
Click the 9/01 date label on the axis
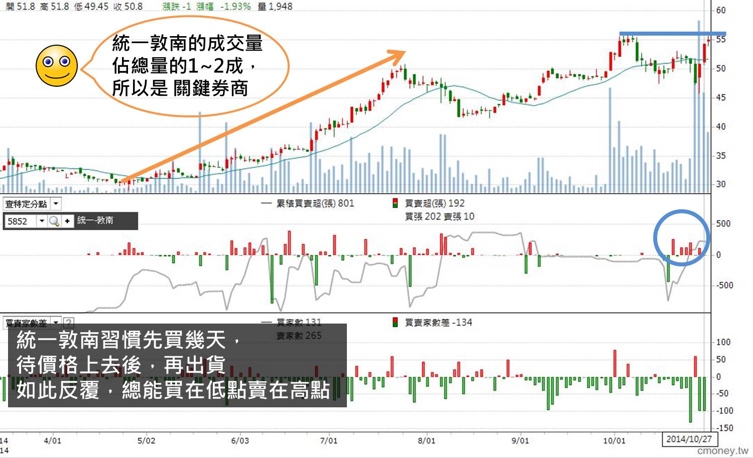click(x=520, y=440)
